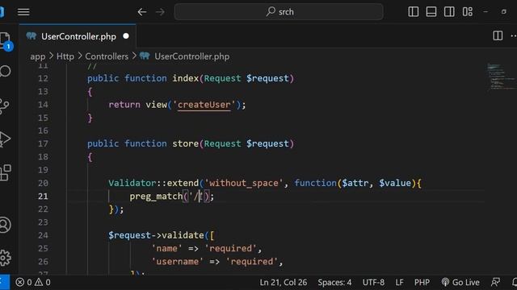
Task: Open the hamburger application menu
Action: pos(23,12)
